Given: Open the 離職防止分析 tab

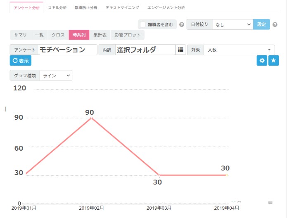Looking at the screenshot, I should coord(86,8).
